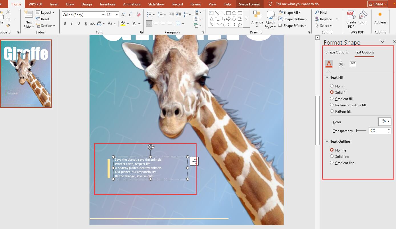Open the Design tab
The width and height of the screenshot is (396, 229).
pyautogui.click(x=87, y=4)
